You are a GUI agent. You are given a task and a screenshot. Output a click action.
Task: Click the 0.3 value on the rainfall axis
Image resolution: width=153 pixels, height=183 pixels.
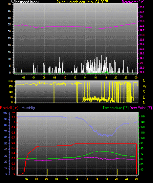pyautogui.click(x=13, y=159)
